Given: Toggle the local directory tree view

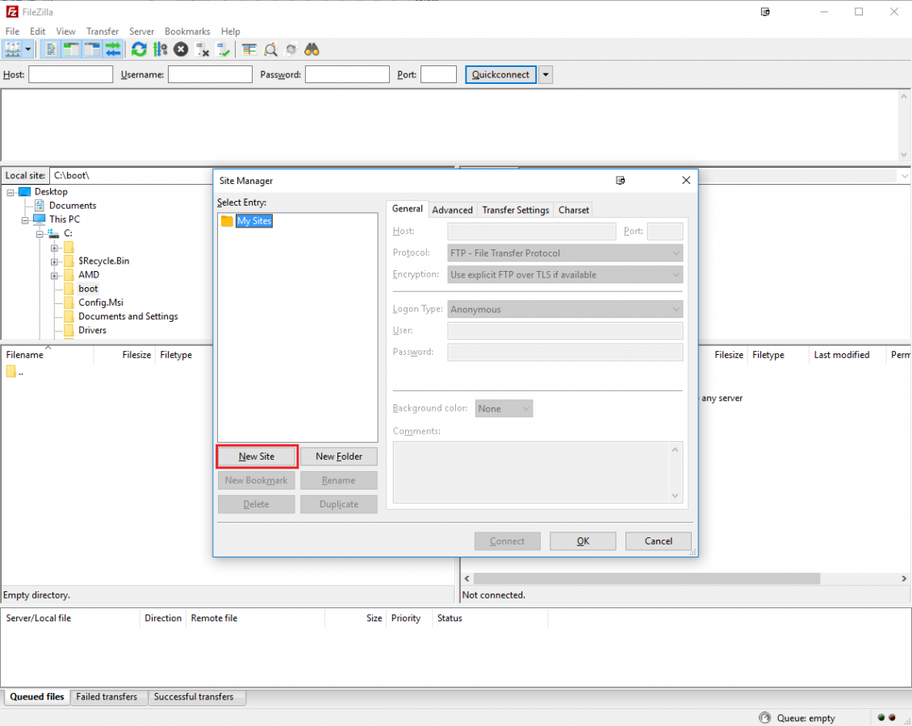Looking at the screenshot, I should tap(71, 49).
